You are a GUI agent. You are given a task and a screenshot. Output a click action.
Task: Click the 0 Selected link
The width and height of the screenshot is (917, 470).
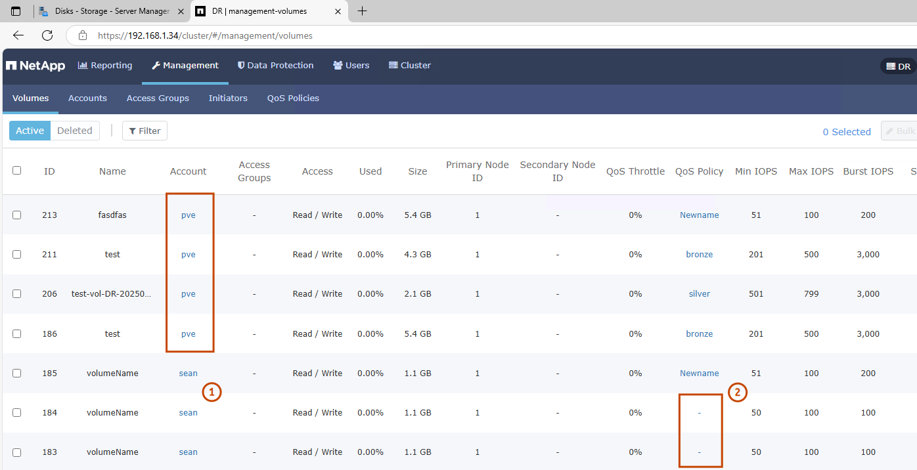coord(847,132)
